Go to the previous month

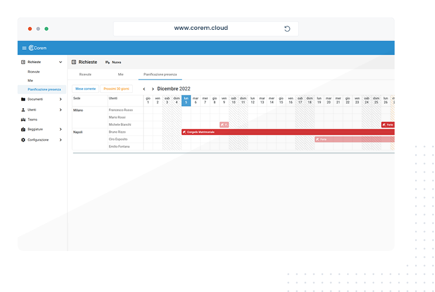pos(144,89)
